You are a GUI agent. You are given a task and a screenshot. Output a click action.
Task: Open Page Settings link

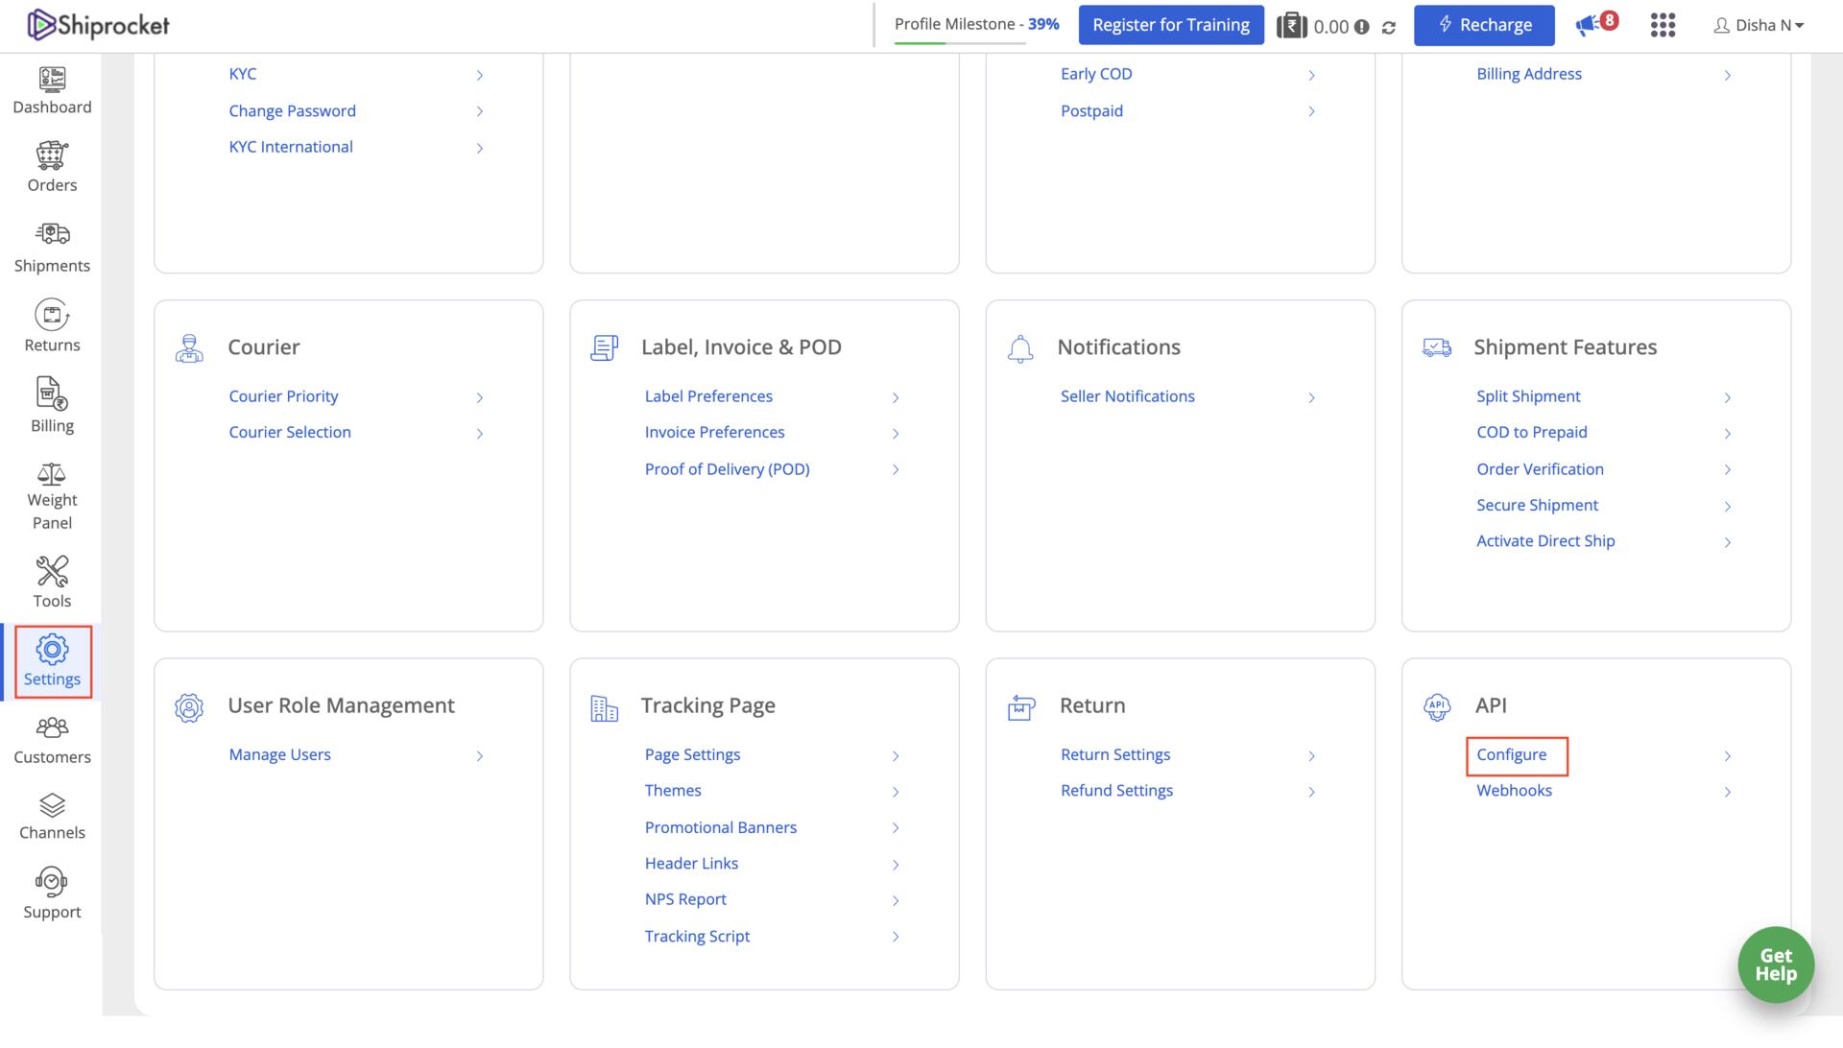tap(692, 754)
